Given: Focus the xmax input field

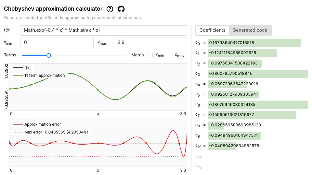Looking at the screenshot, I should point(150,43).
